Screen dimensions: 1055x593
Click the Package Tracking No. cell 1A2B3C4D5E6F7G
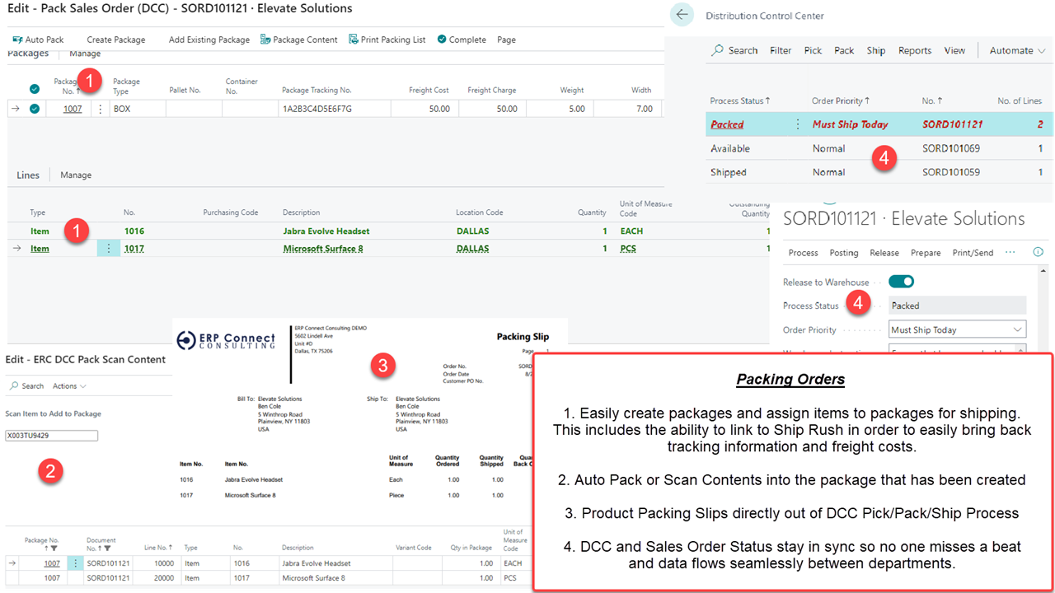pyautogui.click(x=334, y=109)
